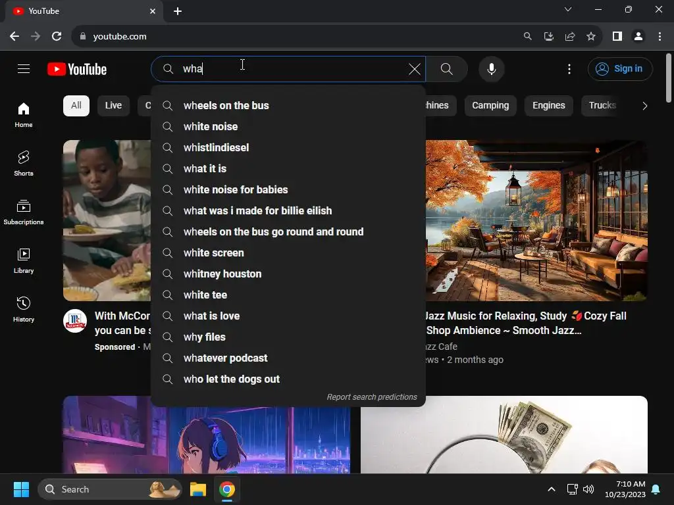Toggle Chrome side panel
The height and width of the screenshot is (505, 674).
617,37
